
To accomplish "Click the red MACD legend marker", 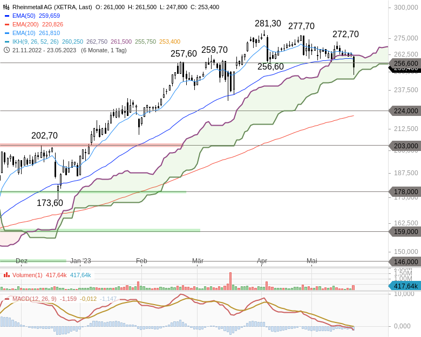I will coord(6,299).
